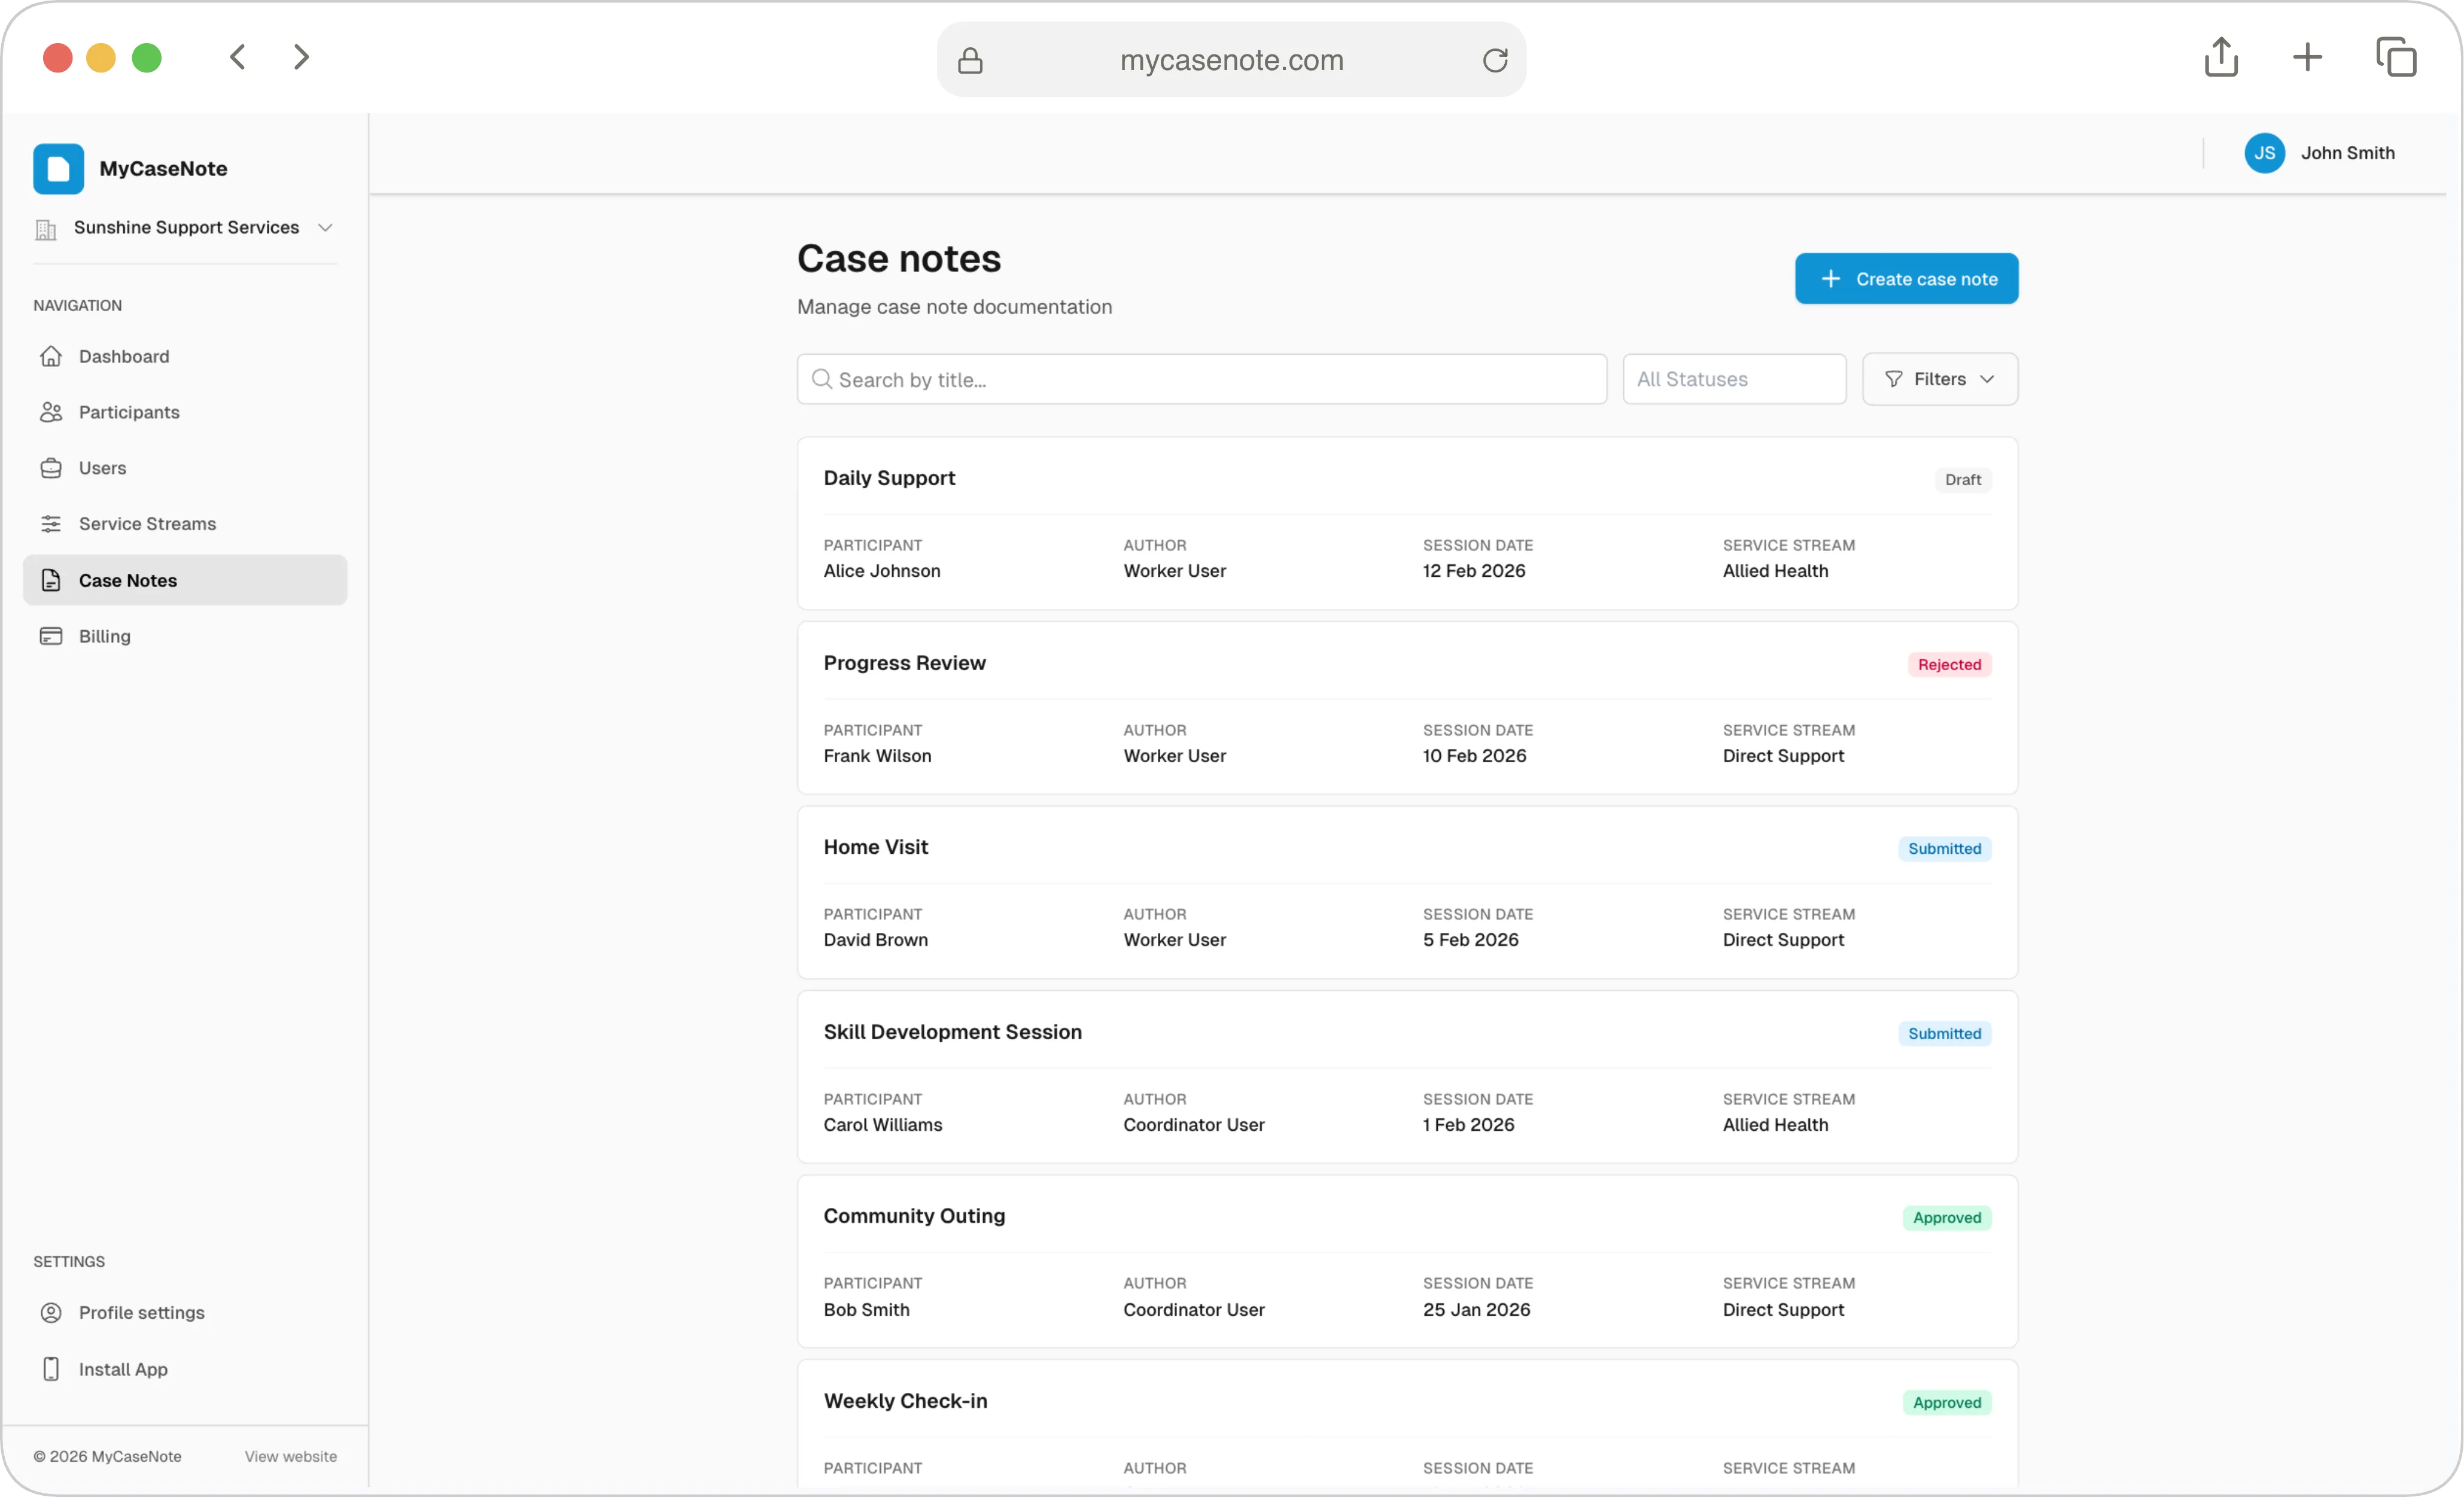Open Users via its sidebar icon
This screenshot has width=2464, height=1497.
point(52,467)
